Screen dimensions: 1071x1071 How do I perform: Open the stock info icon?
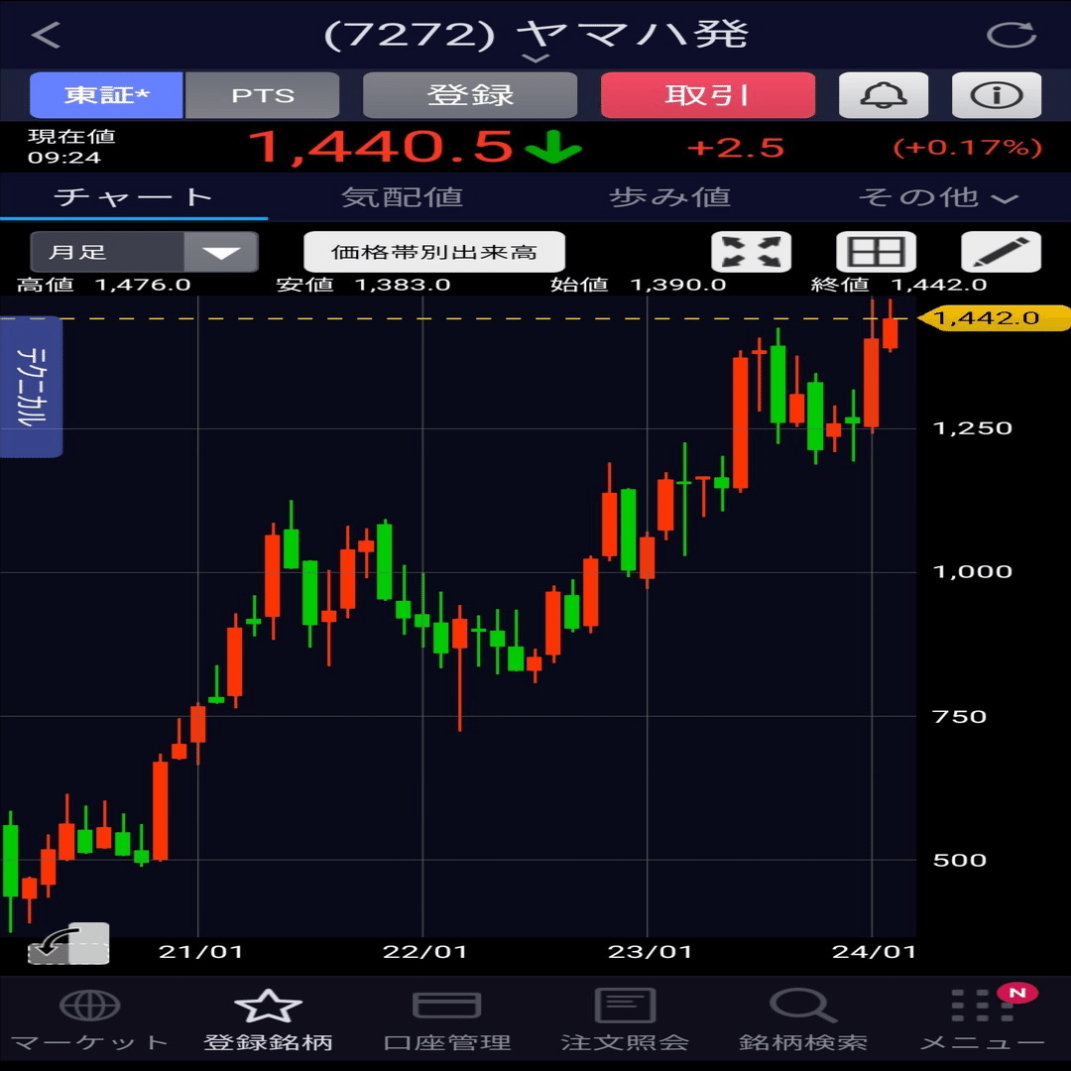pos(997,95)
